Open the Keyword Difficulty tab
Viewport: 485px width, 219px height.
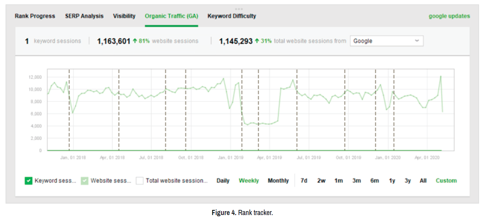click(x=232, y=16)
